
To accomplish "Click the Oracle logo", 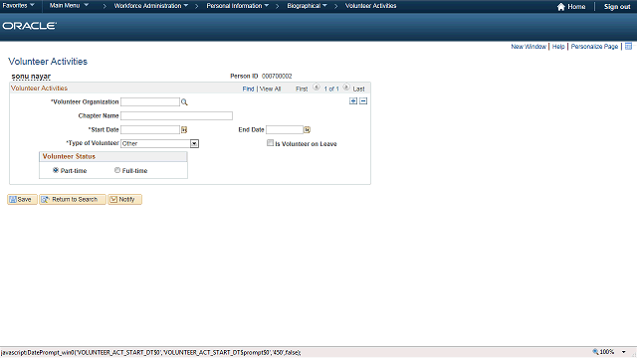I will [x=29, y=26].
